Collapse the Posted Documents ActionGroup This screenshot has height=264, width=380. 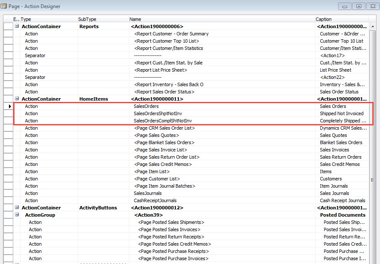pos(18,215)
